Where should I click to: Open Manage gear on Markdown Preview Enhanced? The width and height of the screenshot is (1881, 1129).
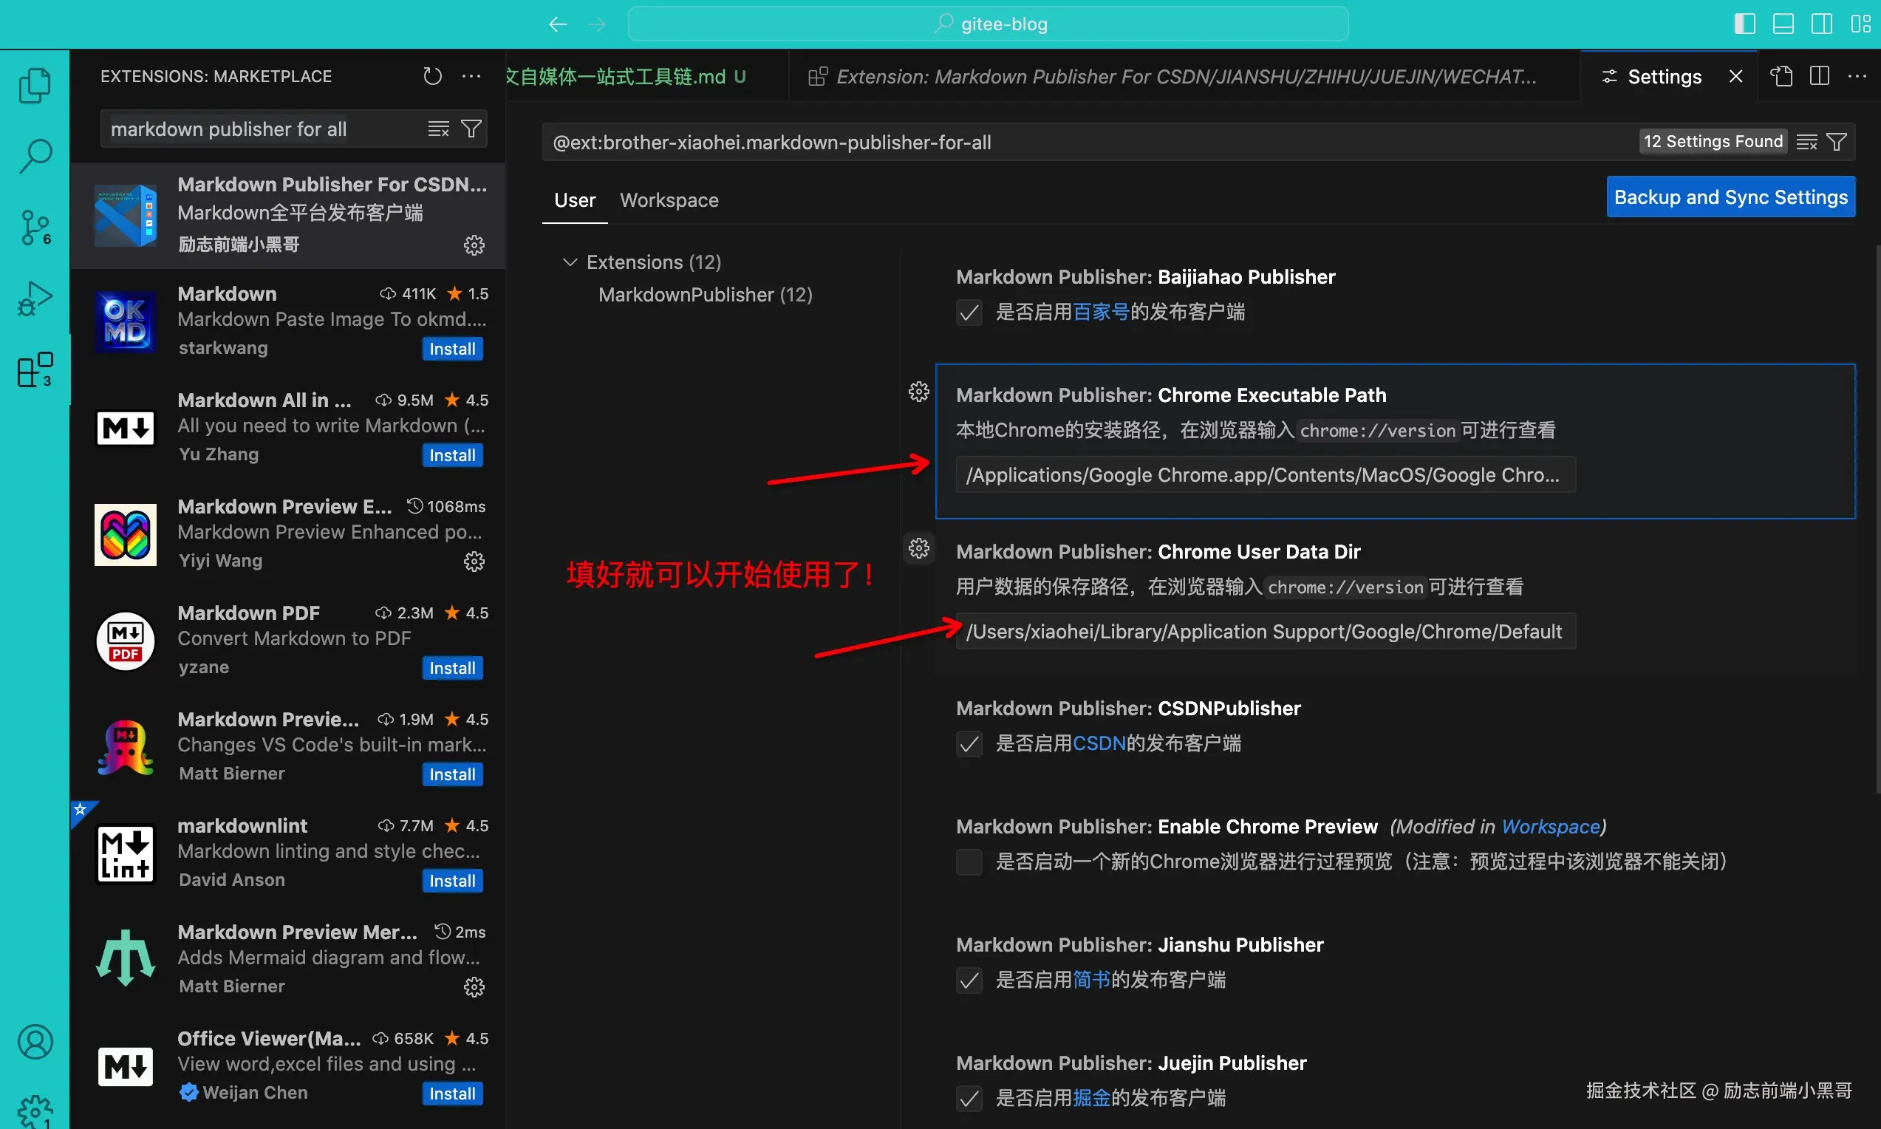(x=474, y=562)
